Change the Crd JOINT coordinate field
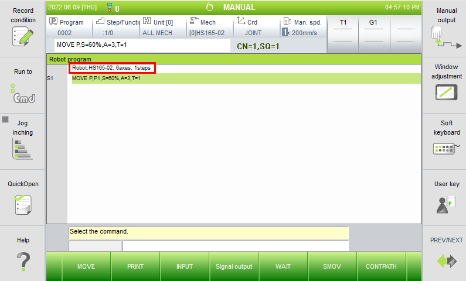 tap(257, 27)
